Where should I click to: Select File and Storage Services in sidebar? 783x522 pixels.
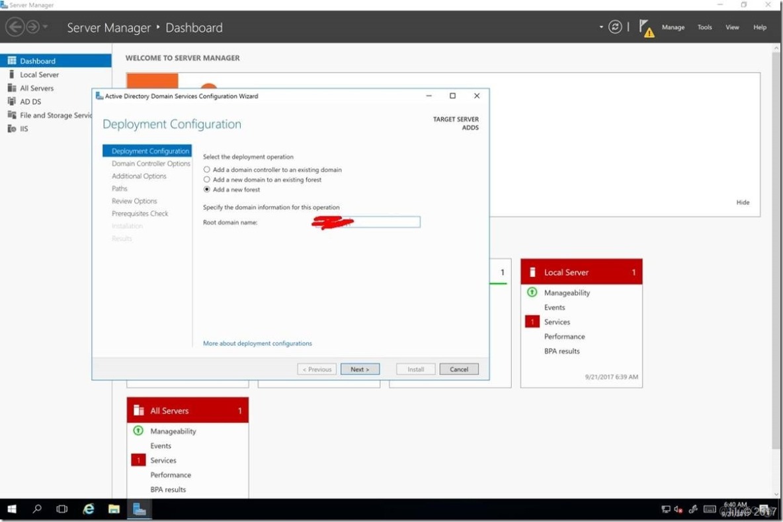(51, 115)
